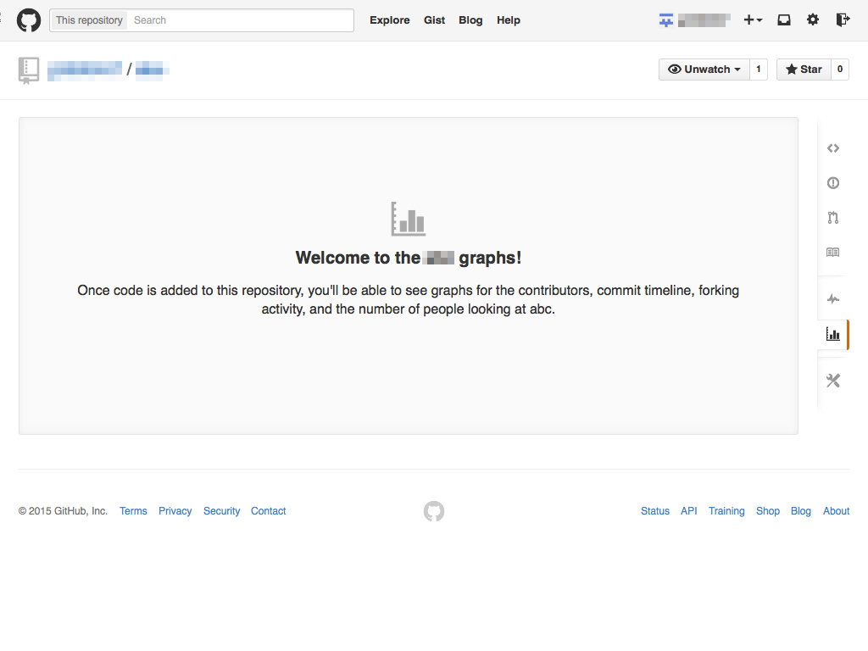
Task: Select the Graphs bar chart sidebar icon
Action: click(832, 335)
